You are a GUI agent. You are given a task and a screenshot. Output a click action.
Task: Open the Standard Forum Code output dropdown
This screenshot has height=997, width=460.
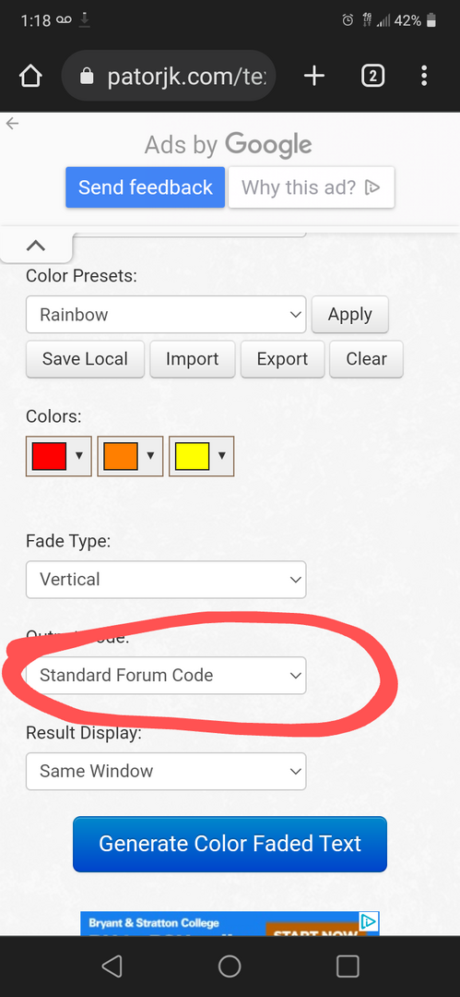166,675
